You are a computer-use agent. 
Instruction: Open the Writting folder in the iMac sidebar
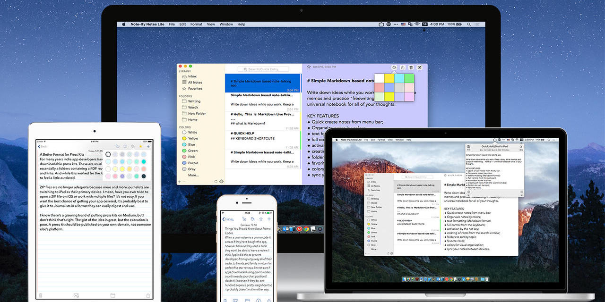pos(194,101)
